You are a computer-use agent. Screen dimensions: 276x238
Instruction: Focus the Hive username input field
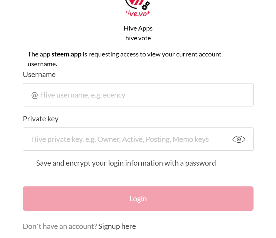tap(138, 95)
